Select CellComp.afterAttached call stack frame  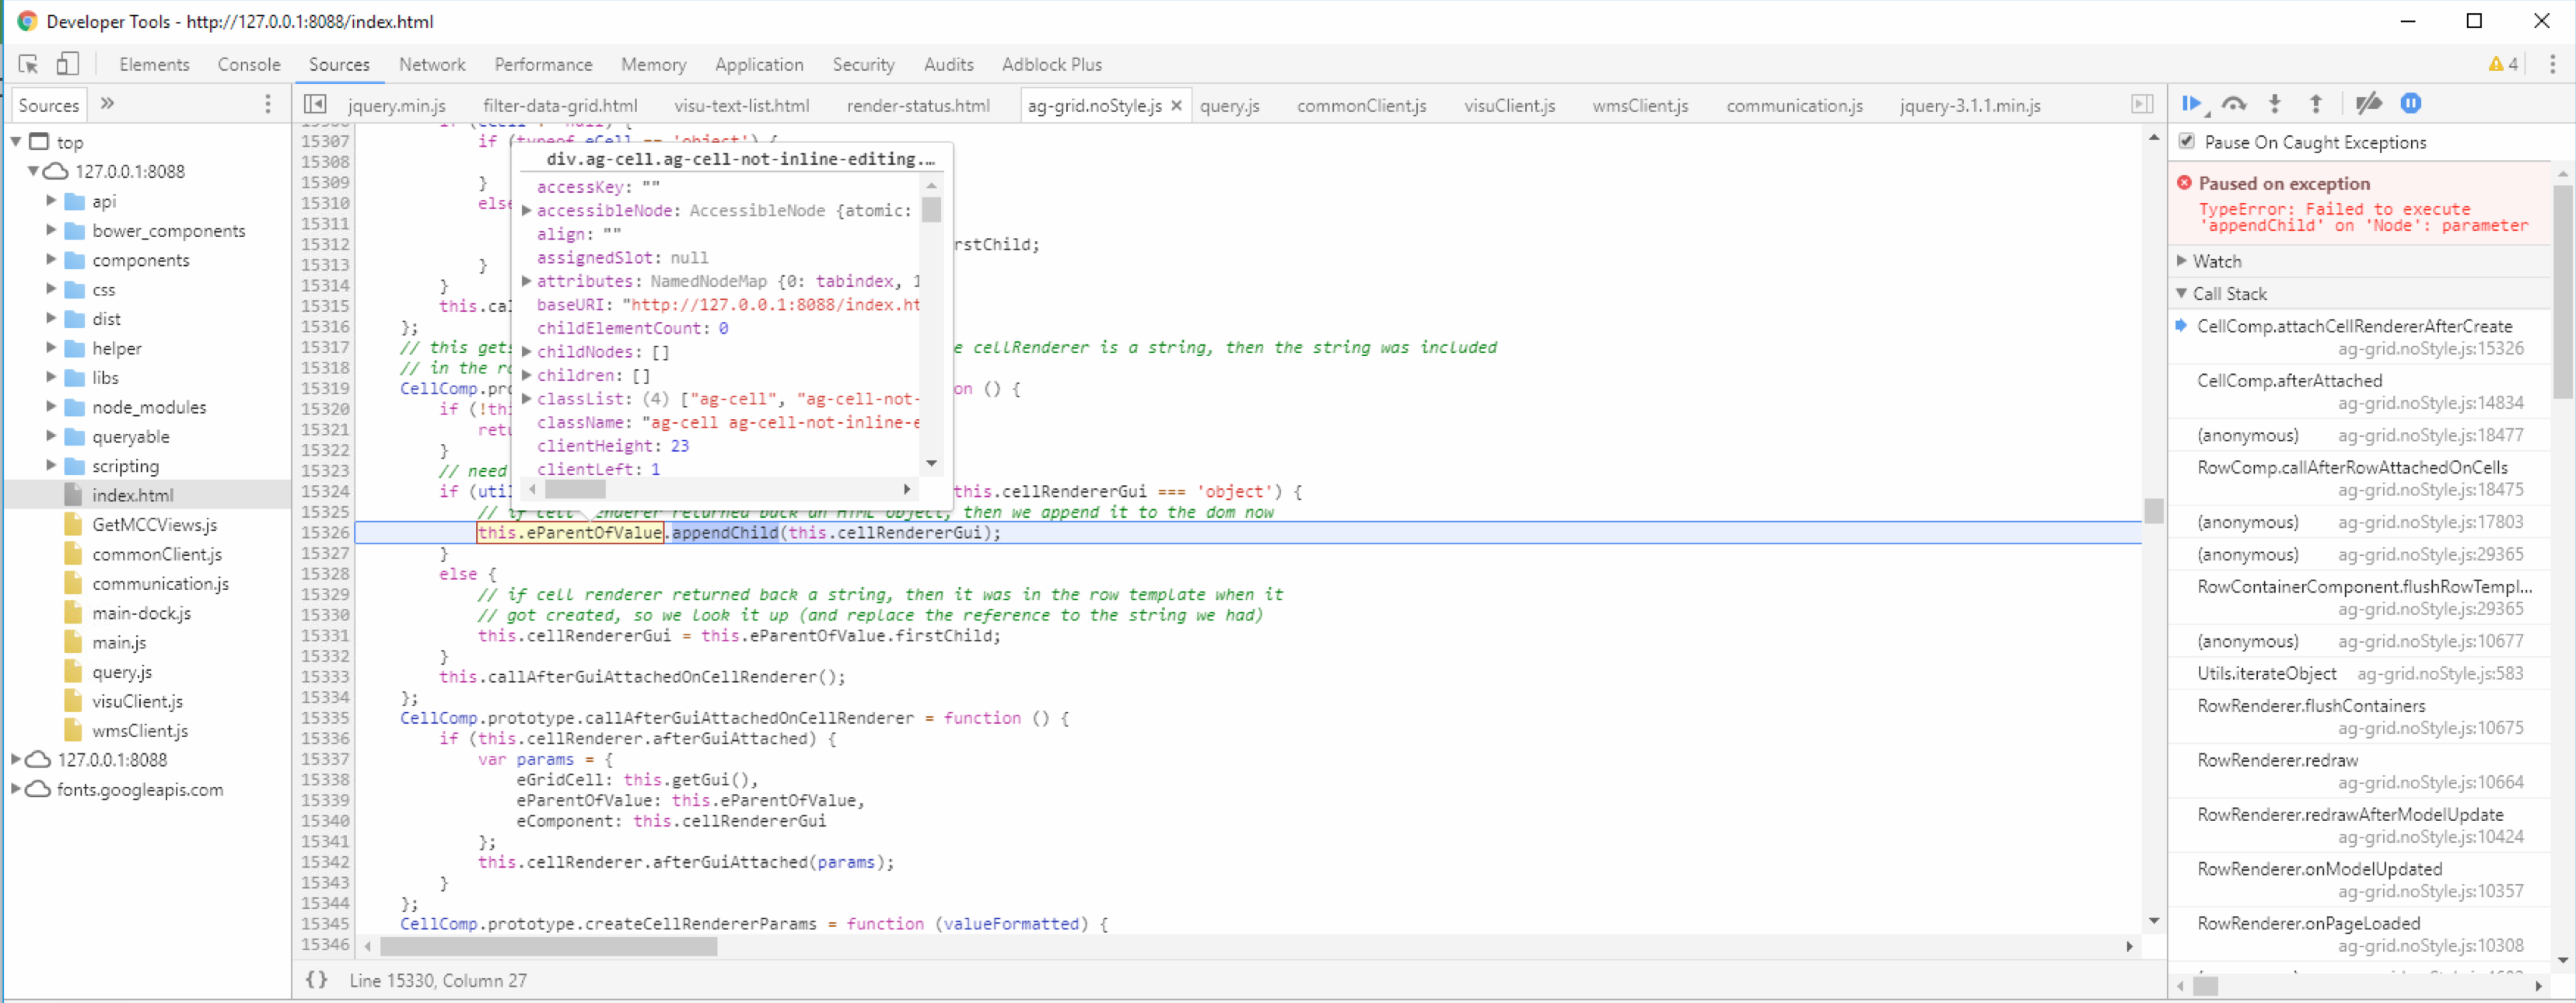pos(2289,380)
